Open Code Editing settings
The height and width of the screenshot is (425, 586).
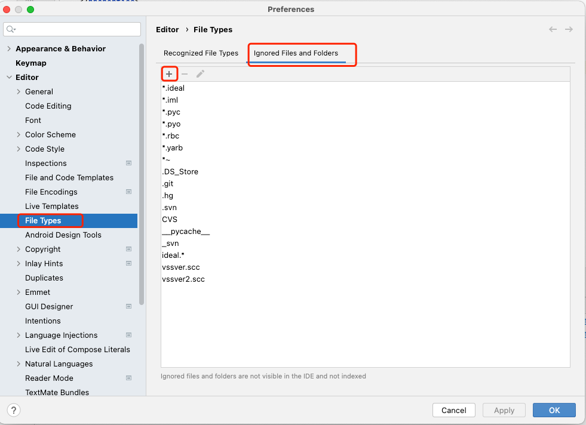pyautogui.click(x=48, y=106)
